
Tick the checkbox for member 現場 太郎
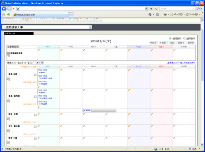click(x=35, y=75)
